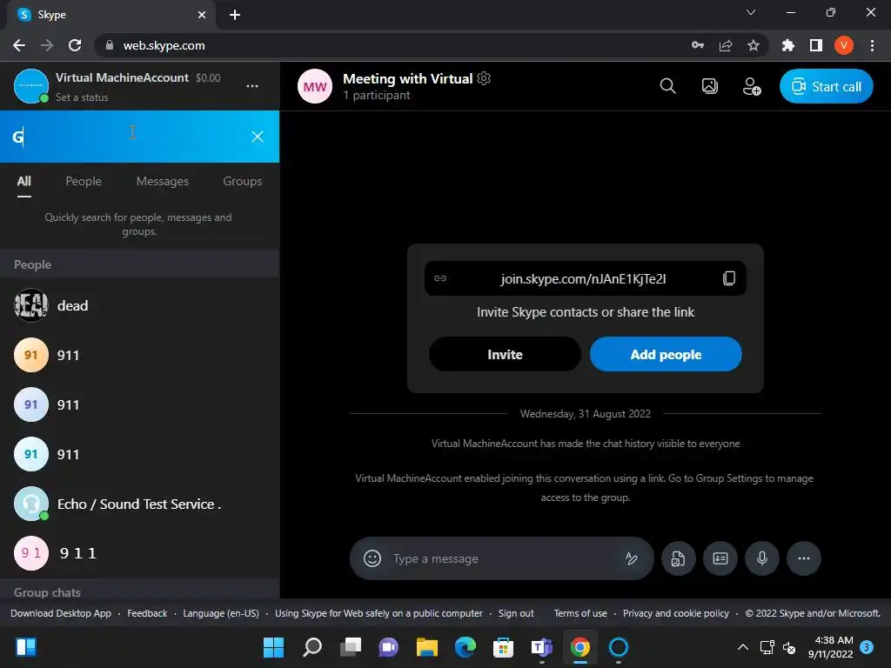891x668 pixels.
Task: Select the 911 contact with teal avatar
Action: pos(140,454)
